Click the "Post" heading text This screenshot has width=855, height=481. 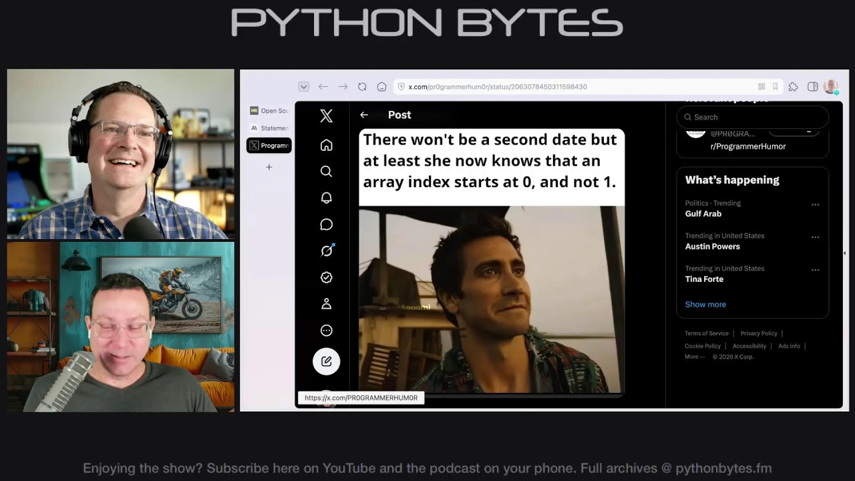click(399, 115)
